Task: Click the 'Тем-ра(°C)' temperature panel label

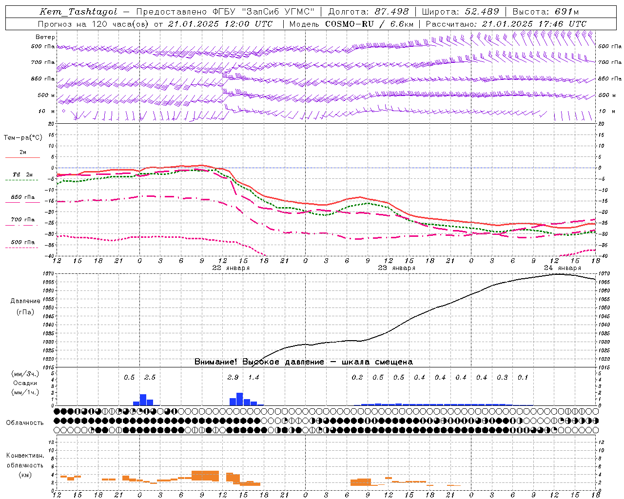Action: (x=23, y=138)
